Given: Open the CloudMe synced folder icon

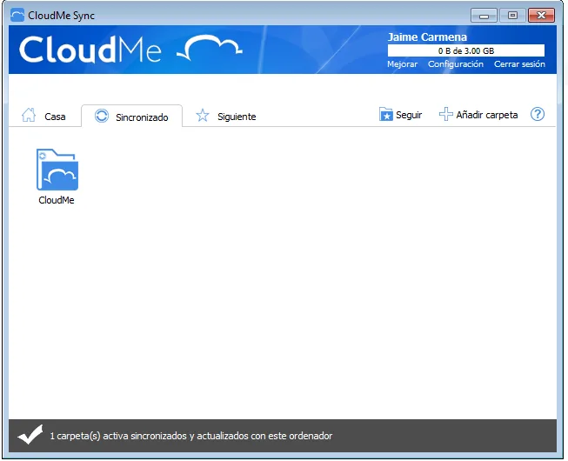Looking at the screenshot, I should [57, 170].
